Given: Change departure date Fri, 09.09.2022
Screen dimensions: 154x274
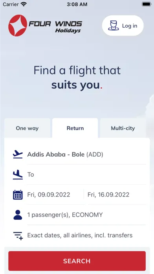Looking at the screenshot, I should [x=55, y=194].
